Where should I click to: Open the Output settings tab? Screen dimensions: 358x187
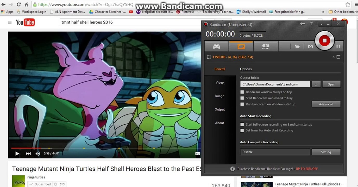click(x=220, y=110)
